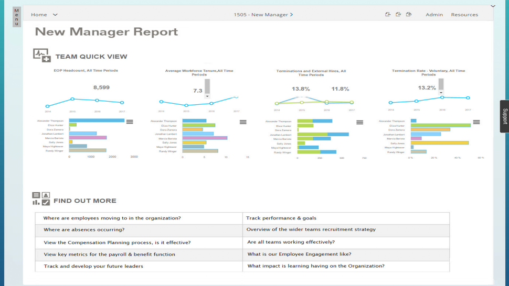Open the Admin menu
The height and width of the screenshot is (286, 509).
pos(434,15)
